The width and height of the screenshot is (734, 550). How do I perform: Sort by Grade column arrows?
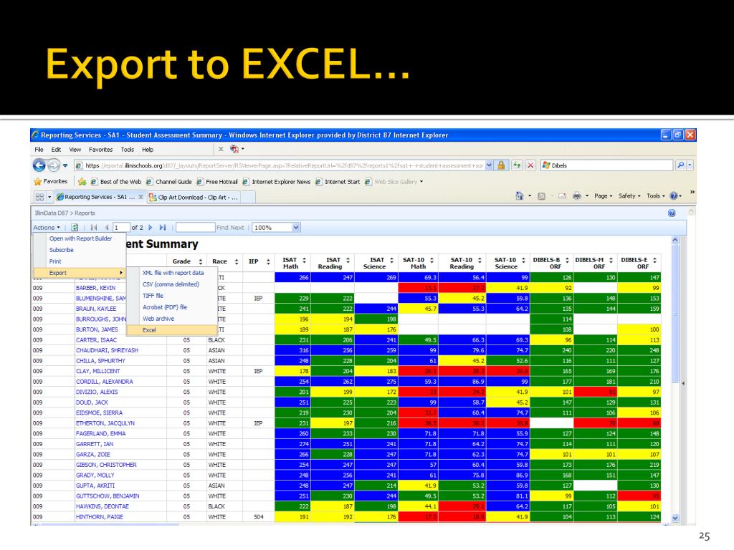point(201,261)
